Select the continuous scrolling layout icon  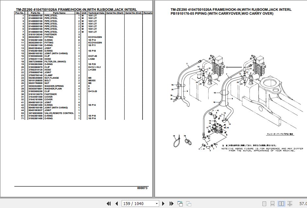pyautogui.click(x=273, y=203)
